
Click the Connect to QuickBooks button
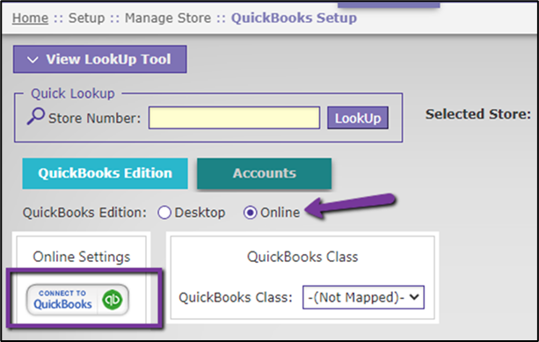tap(77, 300)
